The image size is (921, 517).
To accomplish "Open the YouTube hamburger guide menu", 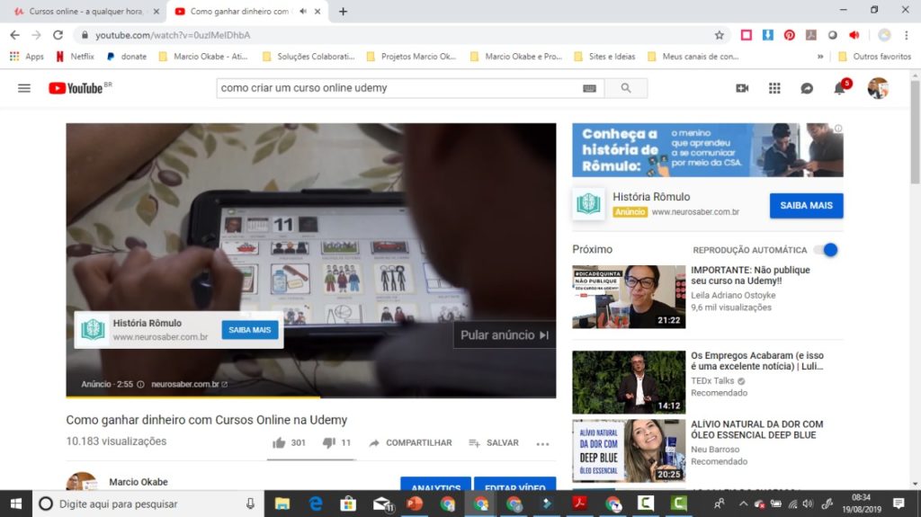I will coord(24,88).
